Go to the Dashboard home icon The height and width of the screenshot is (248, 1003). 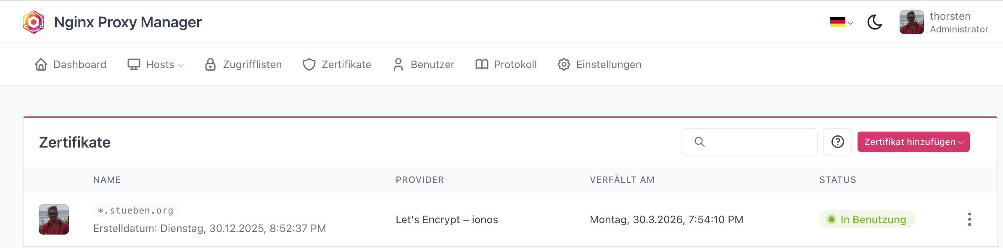click(41, 64)
